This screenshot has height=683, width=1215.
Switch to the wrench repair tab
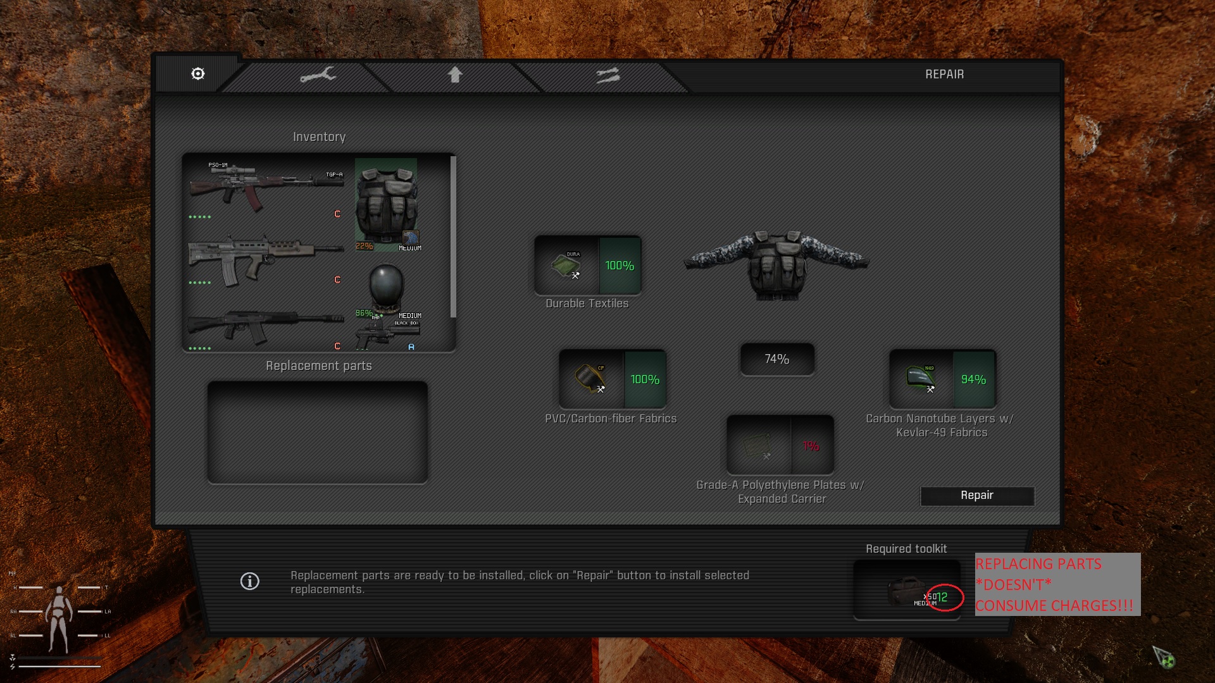tap(318, 75)
